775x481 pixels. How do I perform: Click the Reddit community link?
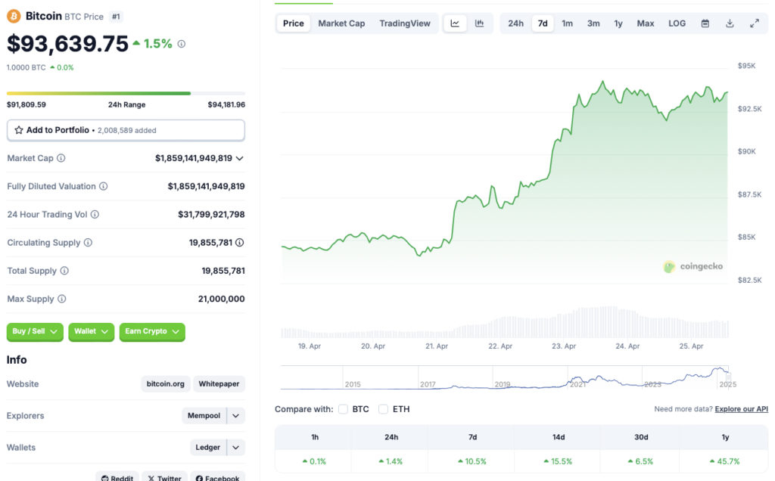point(117,477)
